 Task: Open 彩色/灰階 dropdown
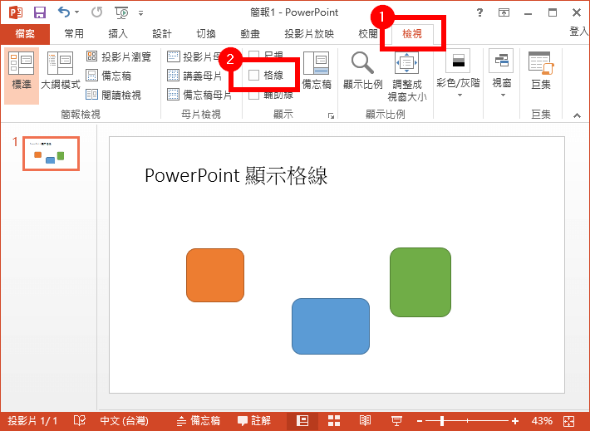[458, 74]
